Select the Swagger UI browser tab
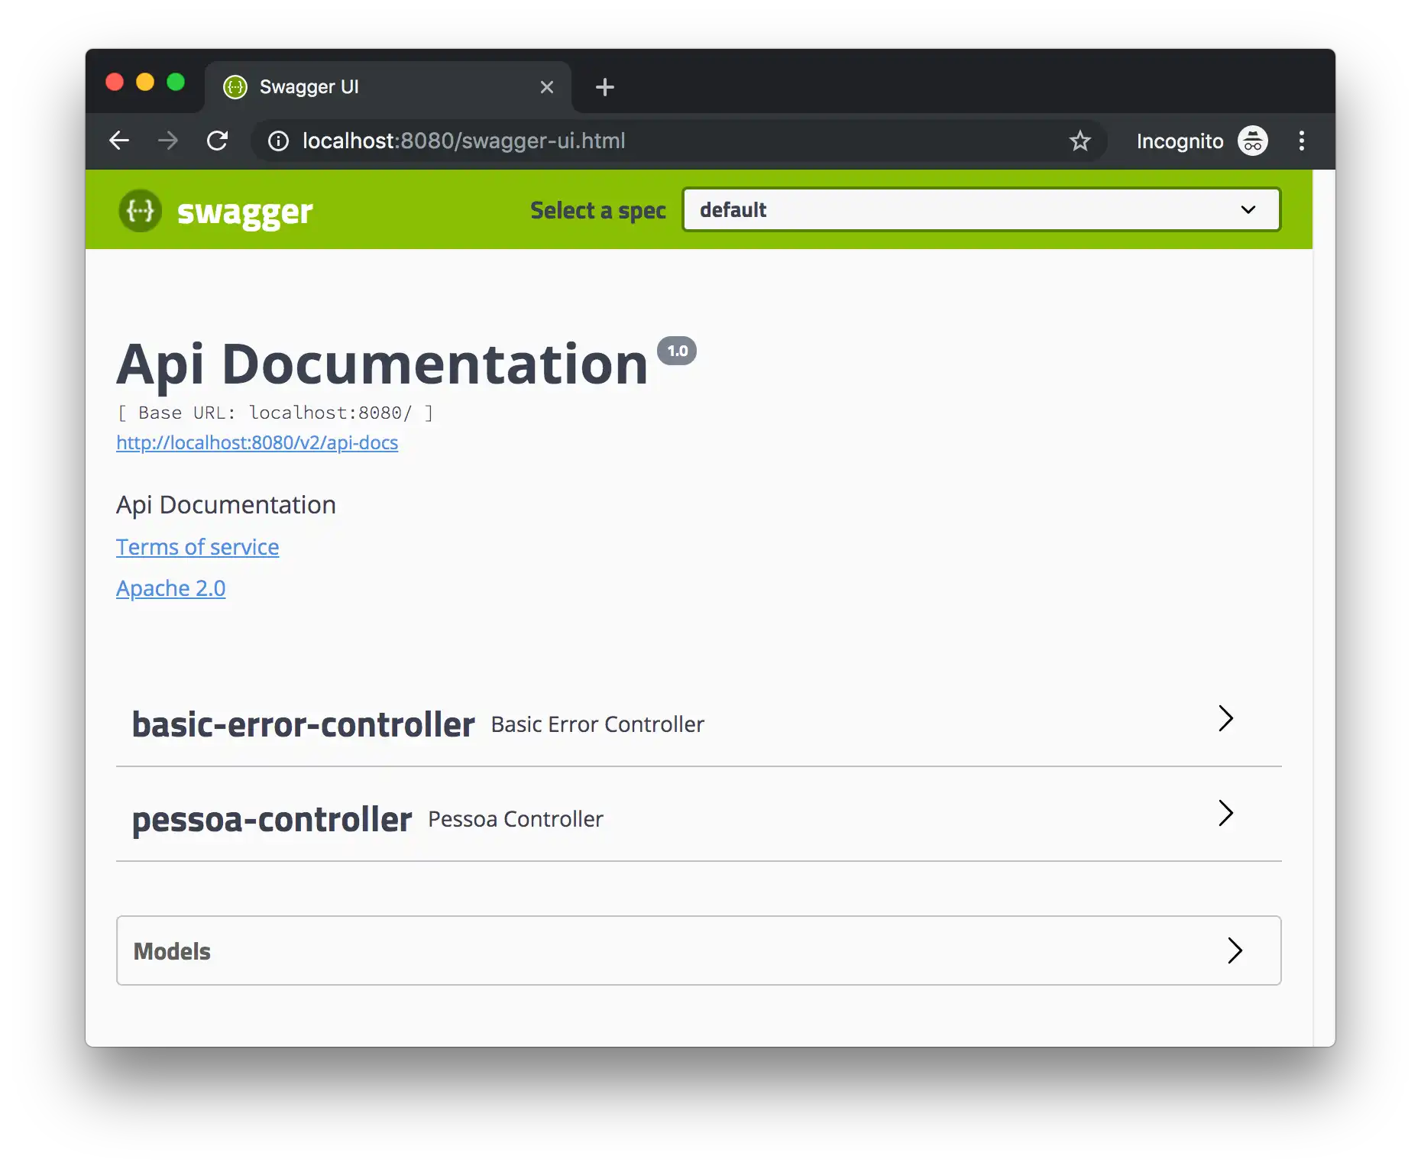1421x1169 pixels. coord(344,86)
